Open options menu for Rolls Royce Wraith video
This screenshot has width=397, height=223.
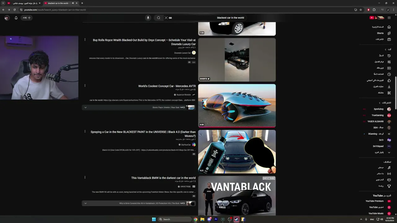click(x=85, y=40)
